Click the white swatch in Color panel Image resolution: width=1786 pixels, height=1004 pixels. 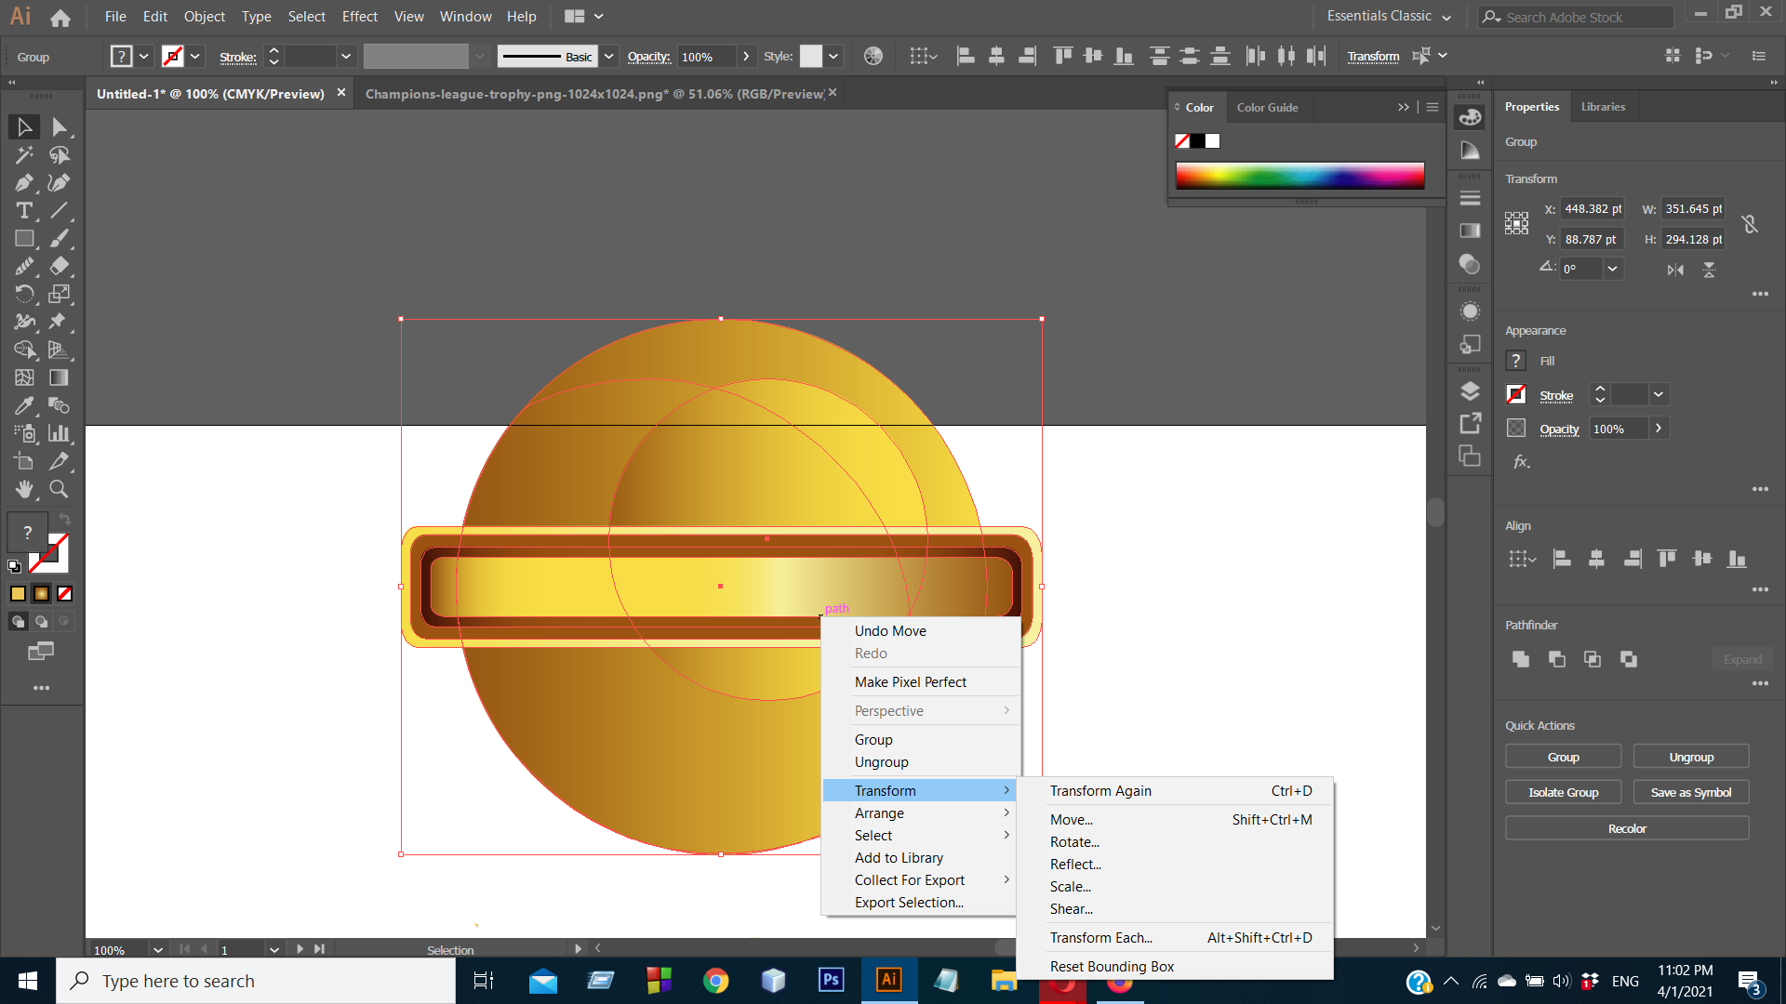(x=1213, y=141)
